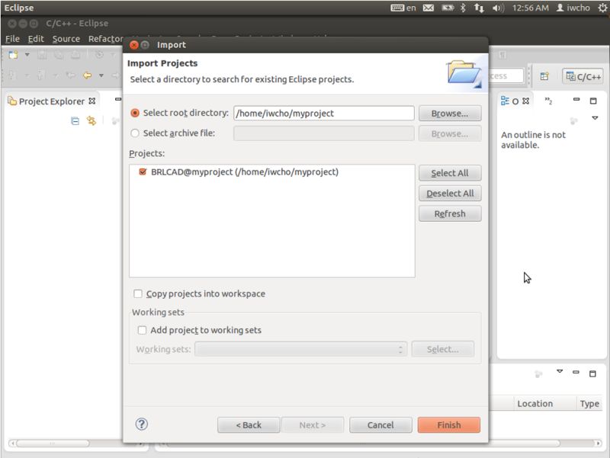610x458 pixels.
Task: Open dropdown next to New toolbar button
Action: point(25,54)
